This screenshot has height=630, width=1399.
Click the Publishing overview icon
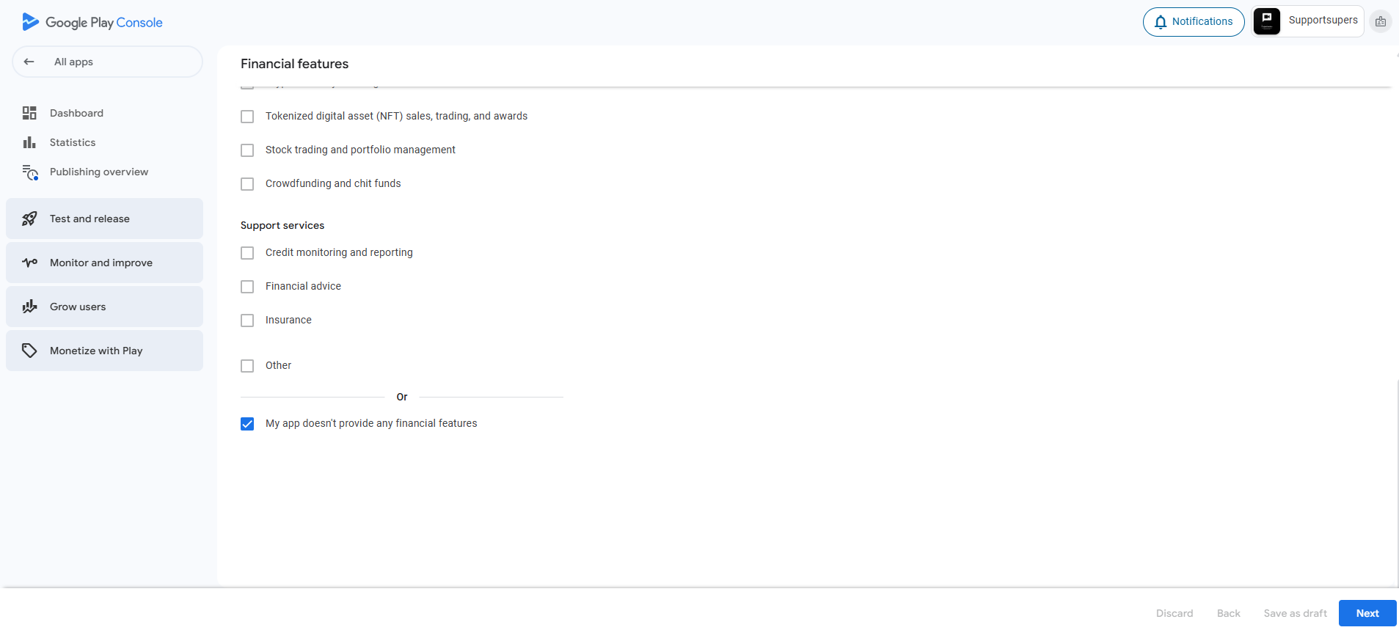click(30, 172)
